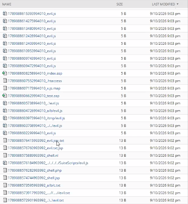Sort by the SIZE column header
This screenshot has width=188, height=204.
120,4
